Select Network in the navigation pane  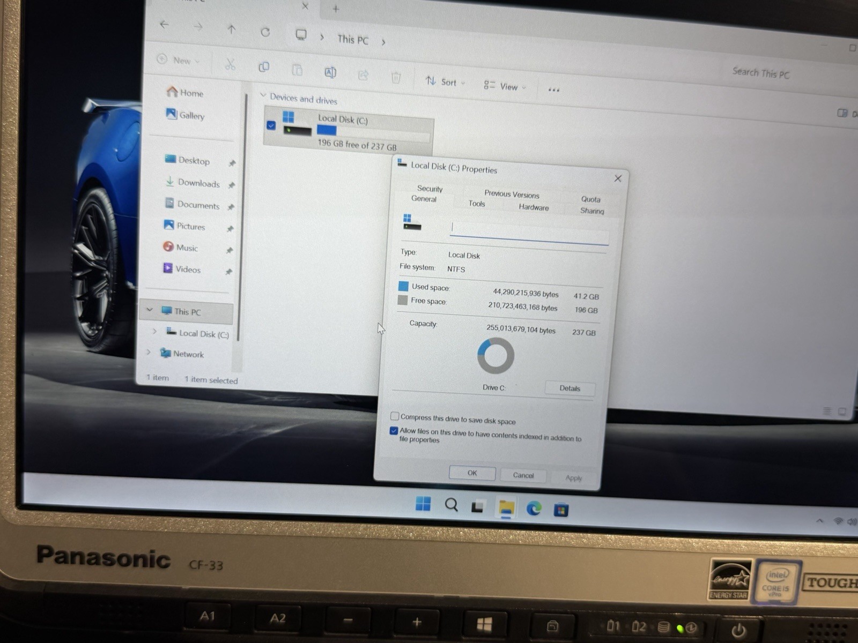point(182,354)
